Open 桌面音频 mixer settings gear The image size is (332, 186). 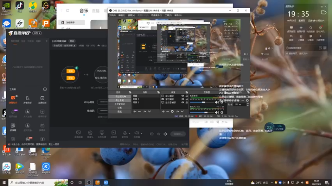click(222, 102)
